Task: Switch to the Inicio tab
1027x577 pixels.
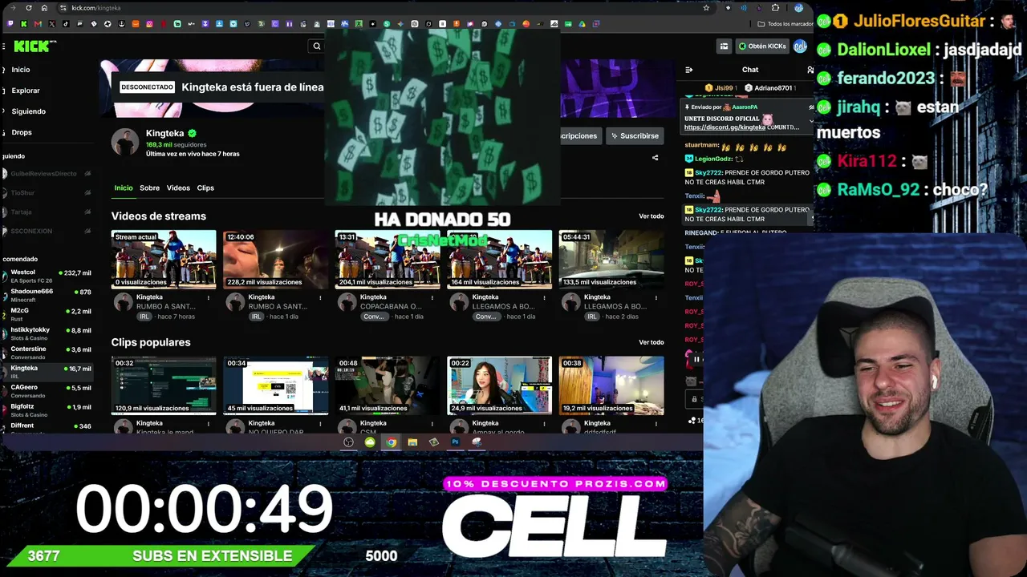Action: (124, 188)
